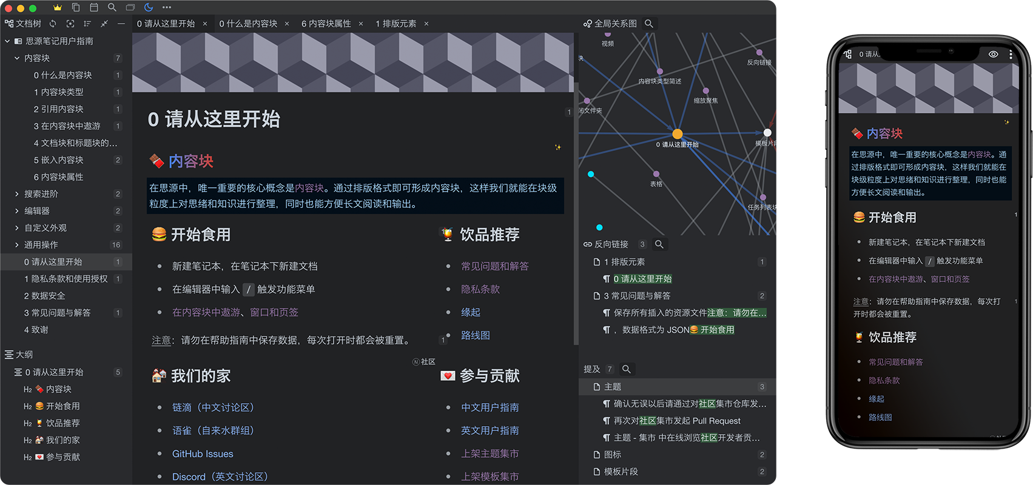
Task: Click the search icon beside 全局关系图
Action: pos(649,24)
